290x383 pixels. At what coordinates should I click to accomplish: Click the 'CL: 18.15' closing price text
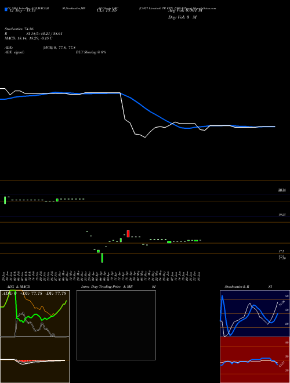107,10
